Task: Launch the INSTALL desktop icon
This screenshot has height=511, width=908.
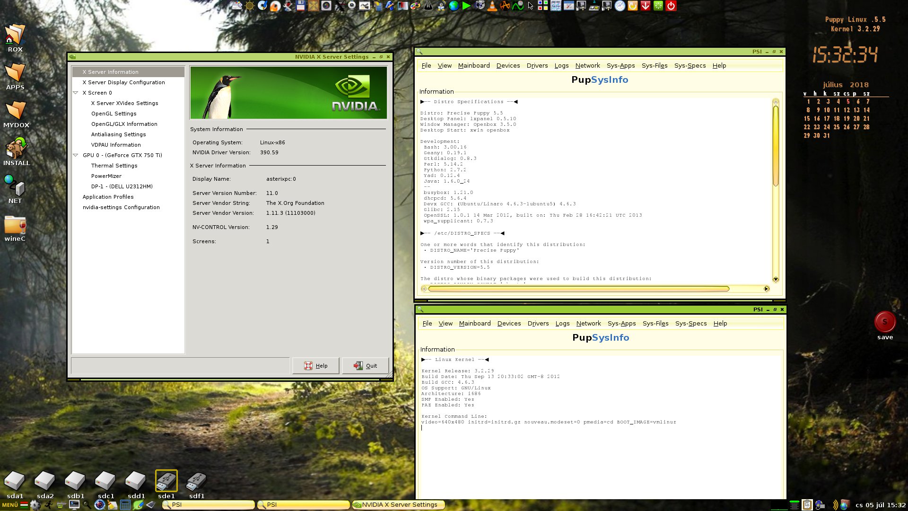Action: click(17, 152)
